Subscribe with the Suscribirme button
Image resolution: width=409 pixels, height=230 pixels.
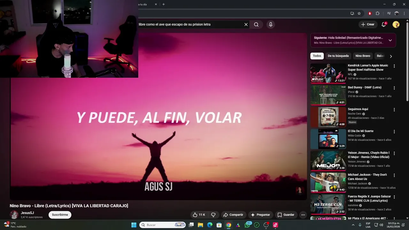tap(60, 215)
